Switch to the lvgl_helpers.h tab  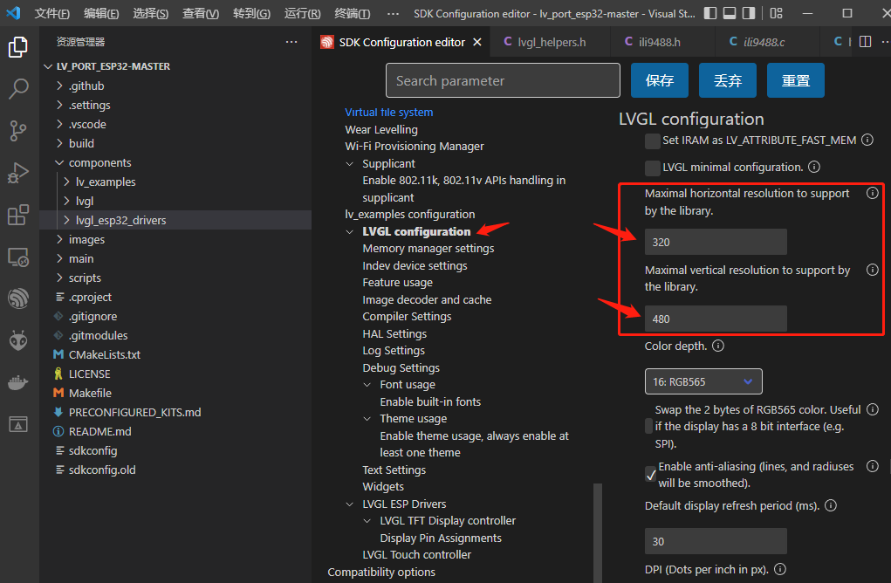click(x=551, y=42)
